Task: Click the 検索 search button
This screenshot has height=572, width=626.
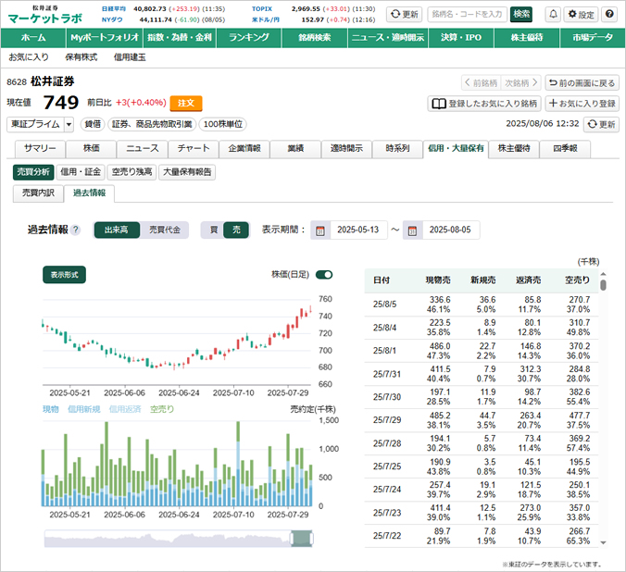Action: [521, 15]
